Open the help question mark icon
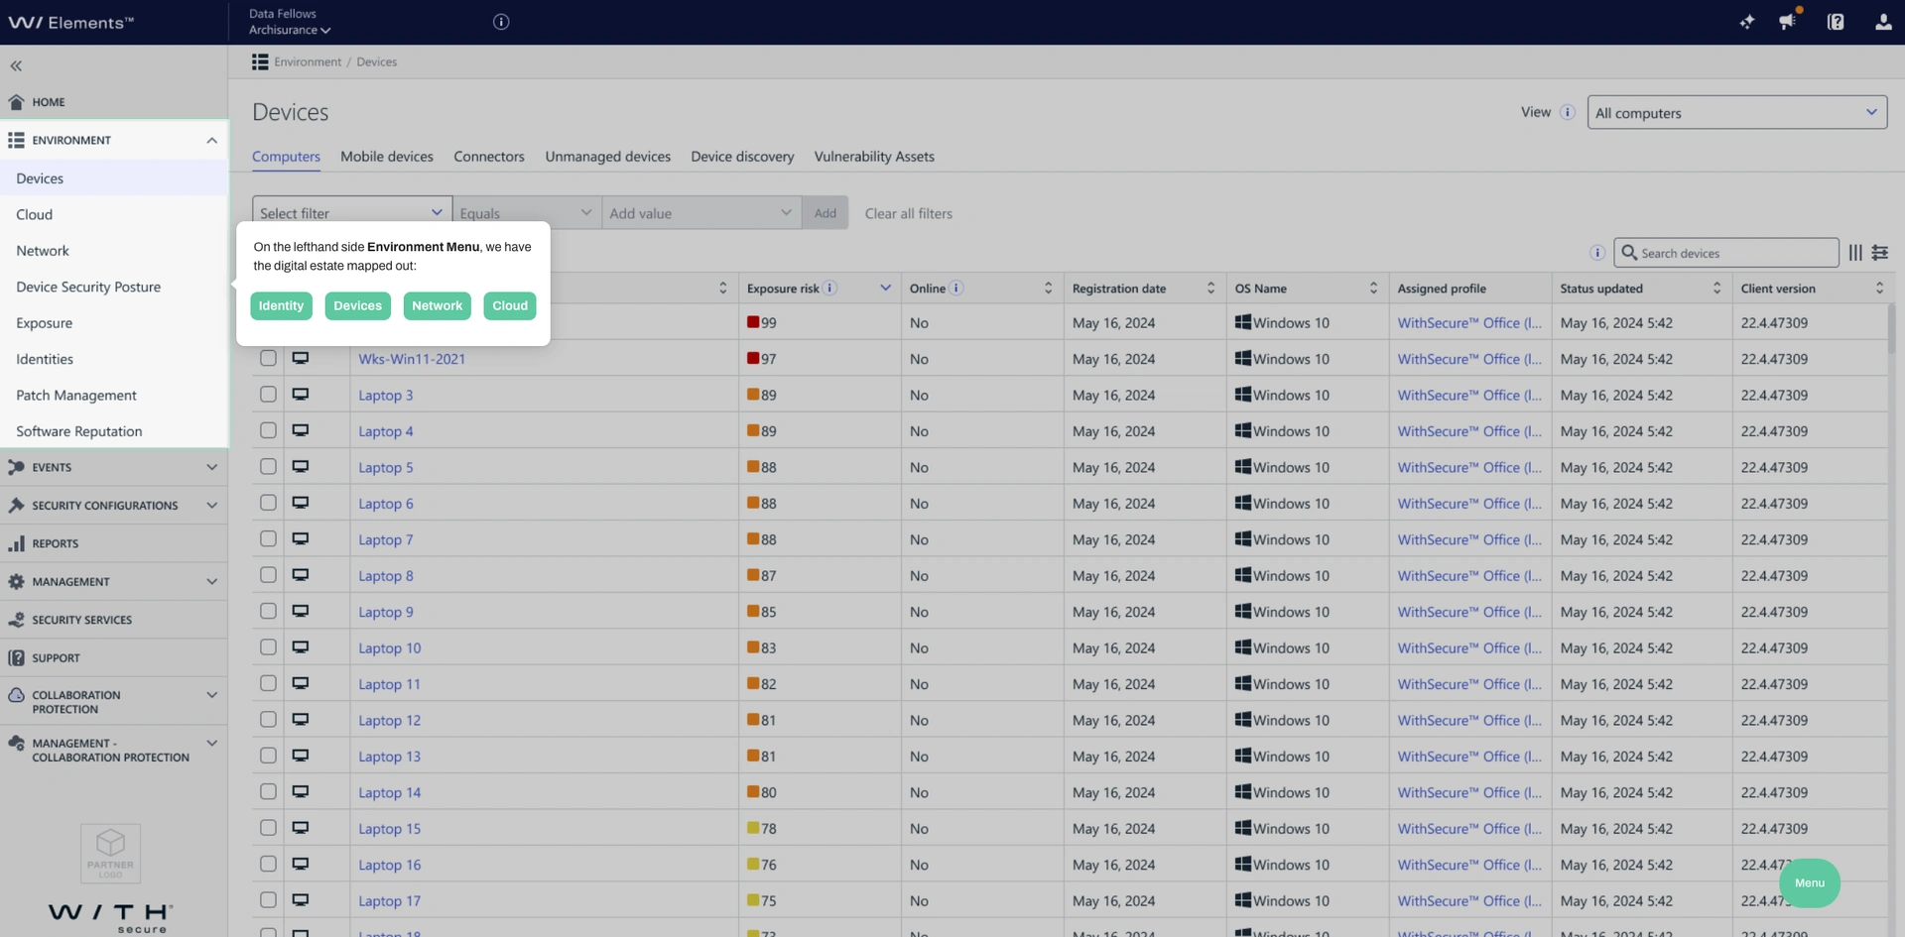1905x937 pixels. 1835,22
